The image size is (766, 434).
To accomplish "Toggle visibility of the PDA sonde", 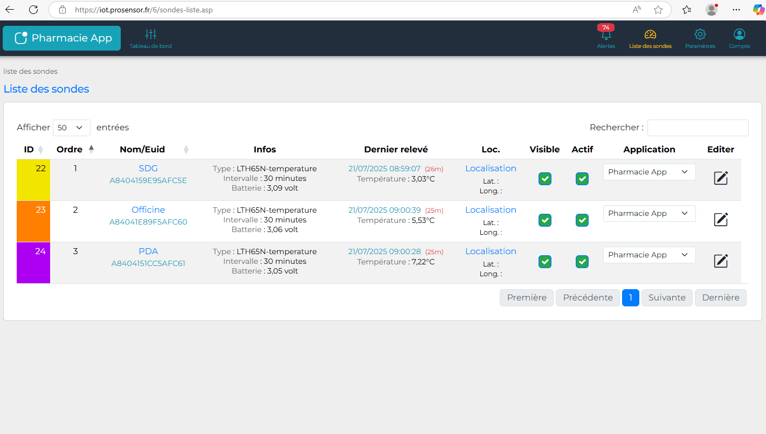I will [544, 261].
